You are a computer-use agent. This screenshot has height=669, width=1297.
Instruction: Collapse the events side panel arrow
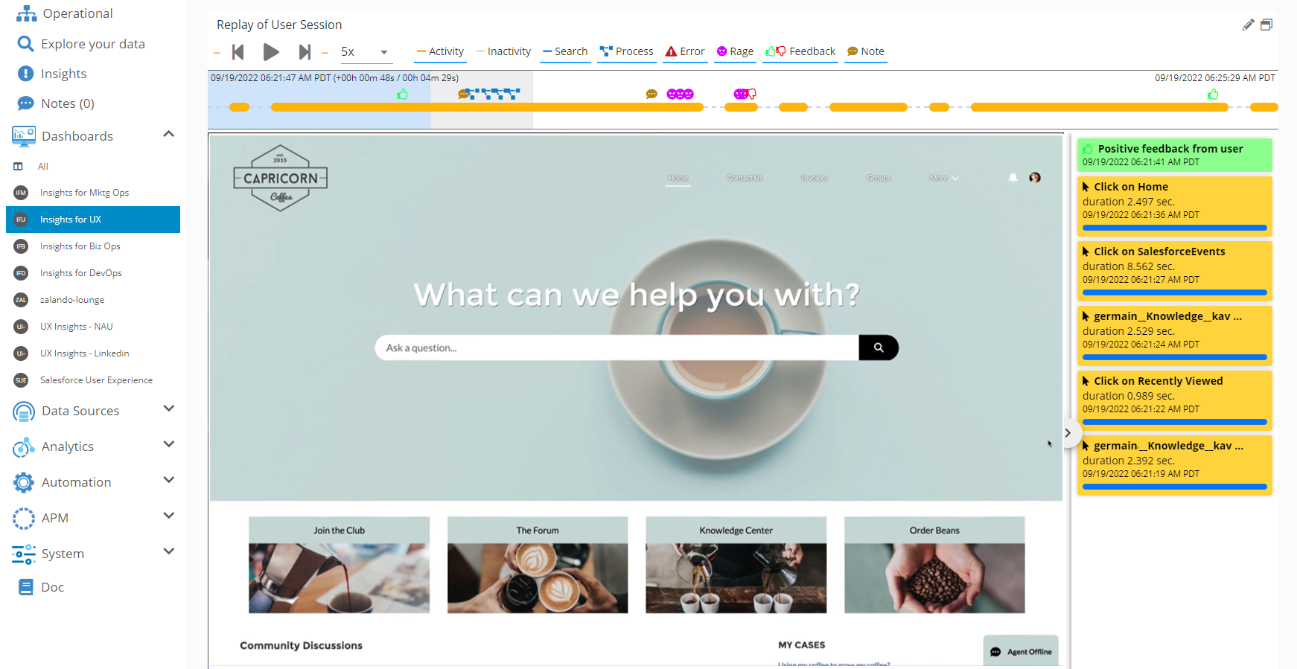tap(1068, 433)
